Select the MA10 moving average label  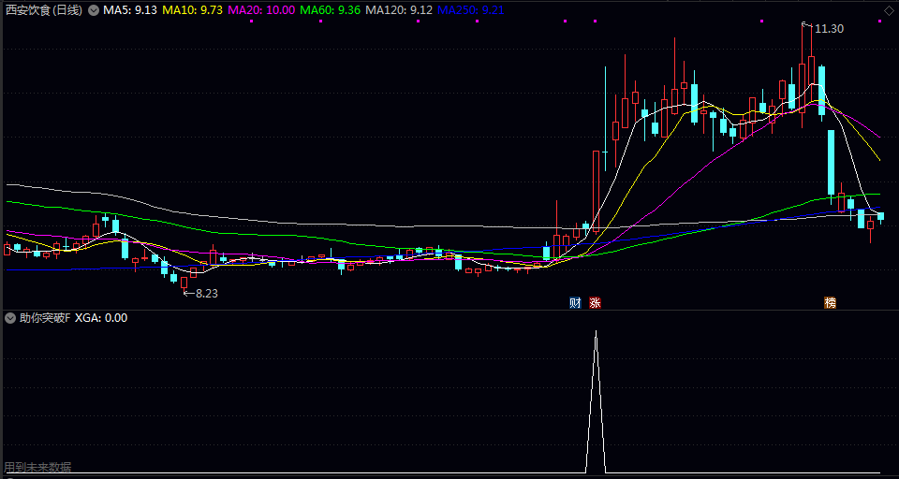click(193, 10)
